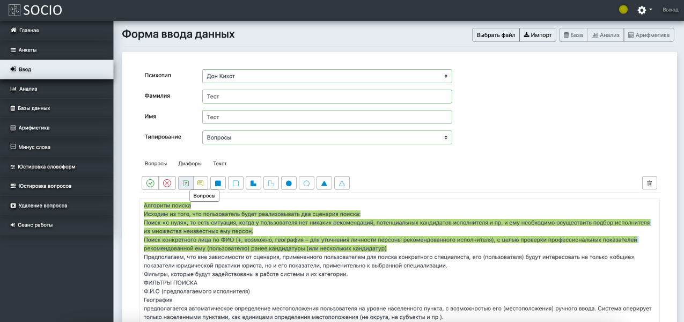Click into the Фамилия input field
Image resolution: width=684 pixels, height=322 pixels.
tap(327, 97)
